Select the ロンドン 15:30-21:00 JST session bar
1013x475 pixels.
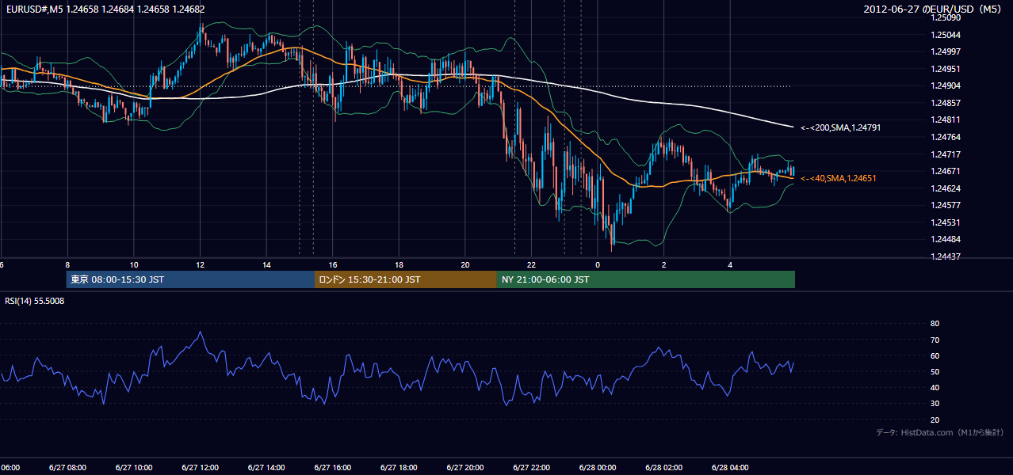[406, 279]
